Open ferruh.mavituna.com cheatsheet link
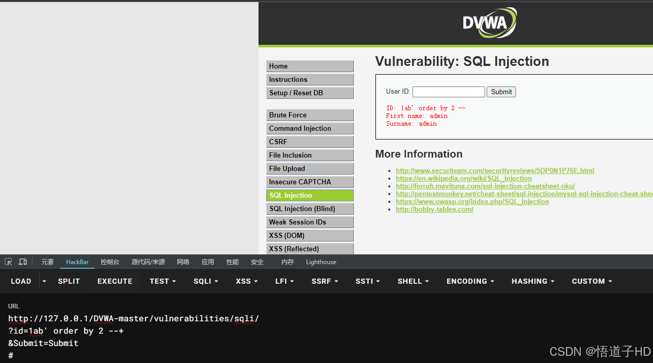This screenshot has width=653, height=363. point(485,186)
